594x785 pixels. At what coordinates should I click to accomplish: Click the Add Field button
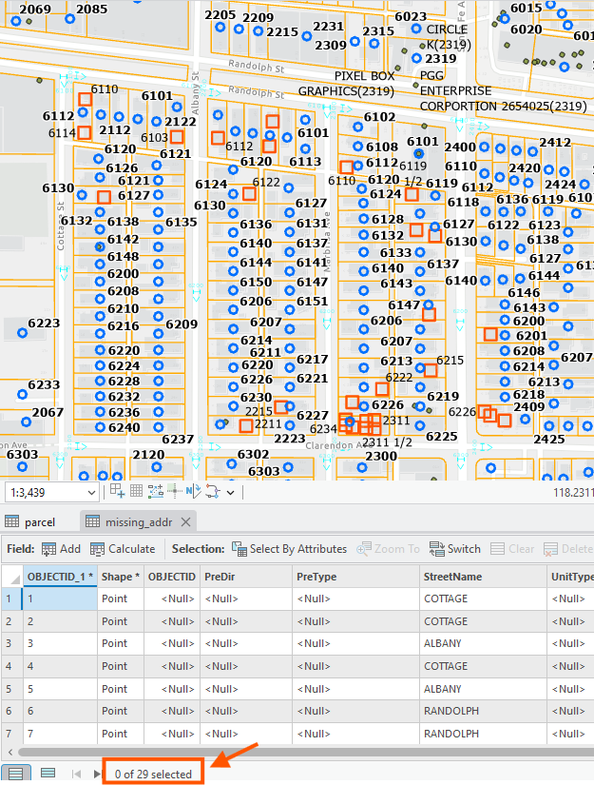click(61, 549)
